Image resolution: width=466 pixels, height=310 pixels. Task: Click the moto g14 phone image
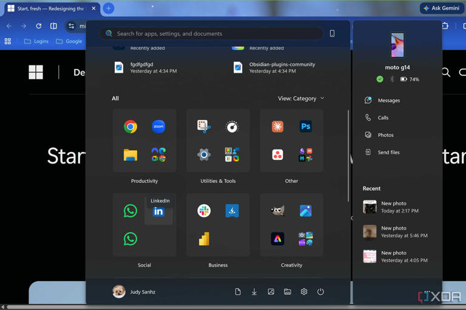click(x=397, y=45)
